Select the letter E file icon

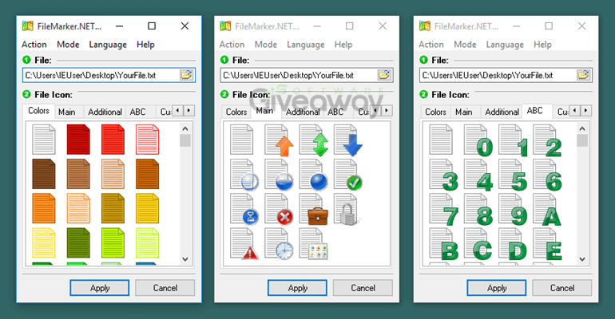tap(547, 244)
